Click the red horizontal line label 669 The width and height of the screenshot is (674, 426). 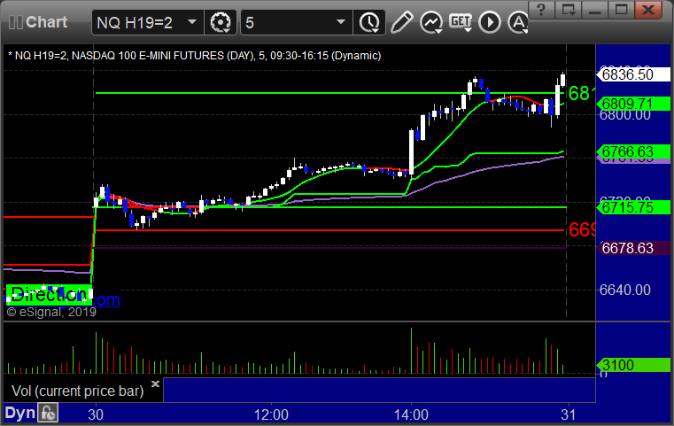point(582,230)
